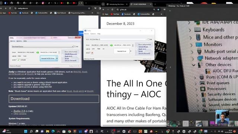The width and height of the screenshot is (238, 134).
Task: View site information for zadig.akeo.ie
Action: coord(15,8)
